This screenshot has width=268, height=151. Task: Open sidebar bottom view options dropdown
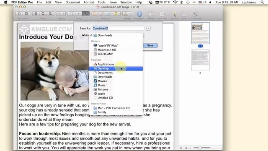(187, 148)
